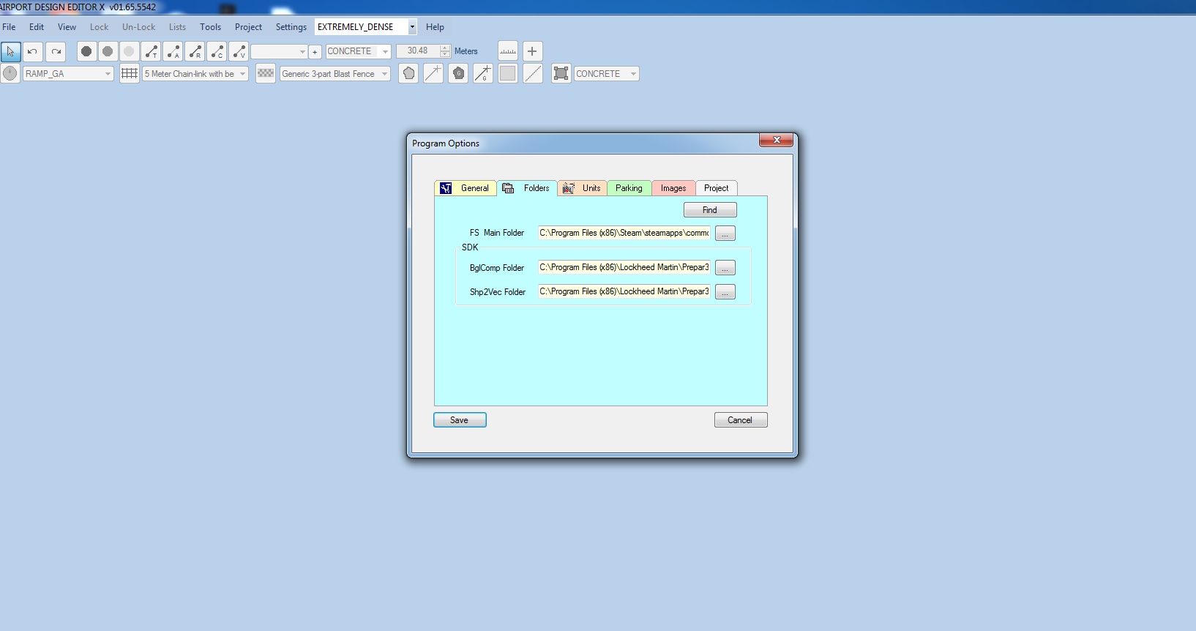Browse for the FS Main Folder
1196x631 pixels.
point(725,234)
